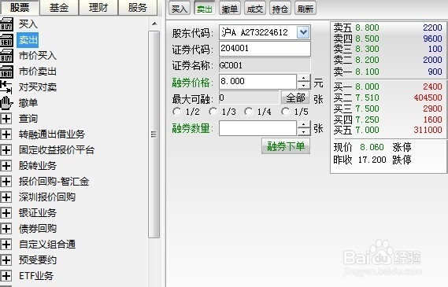Switch to the 股票 tab
The width and height of the screenshot is (448, 287).
click(20, 7)
